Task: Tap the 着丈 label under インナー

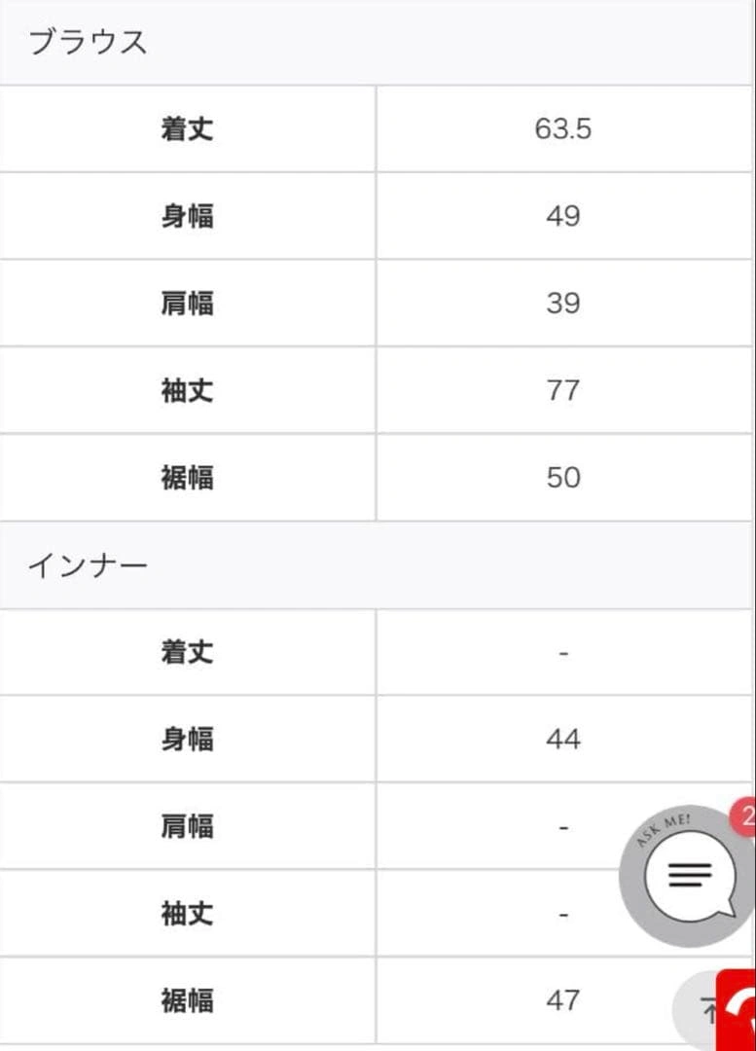Action: (187, 652)
